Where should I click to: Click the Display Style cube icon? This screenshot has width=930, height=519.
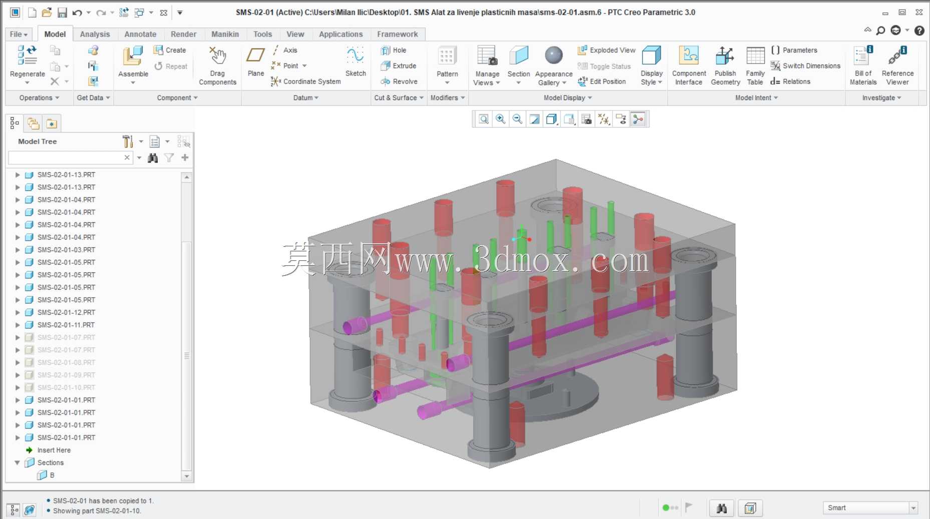[652, 56]
